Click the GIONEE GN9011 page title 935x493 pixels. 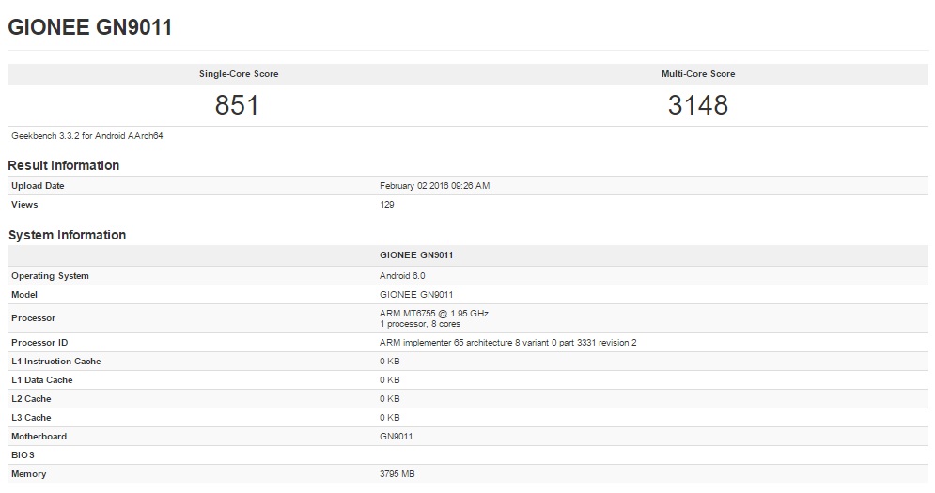point(89,27)
